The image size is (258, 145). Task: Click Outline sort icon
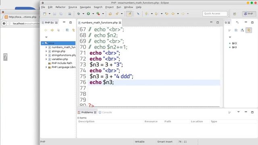(242, 30)
